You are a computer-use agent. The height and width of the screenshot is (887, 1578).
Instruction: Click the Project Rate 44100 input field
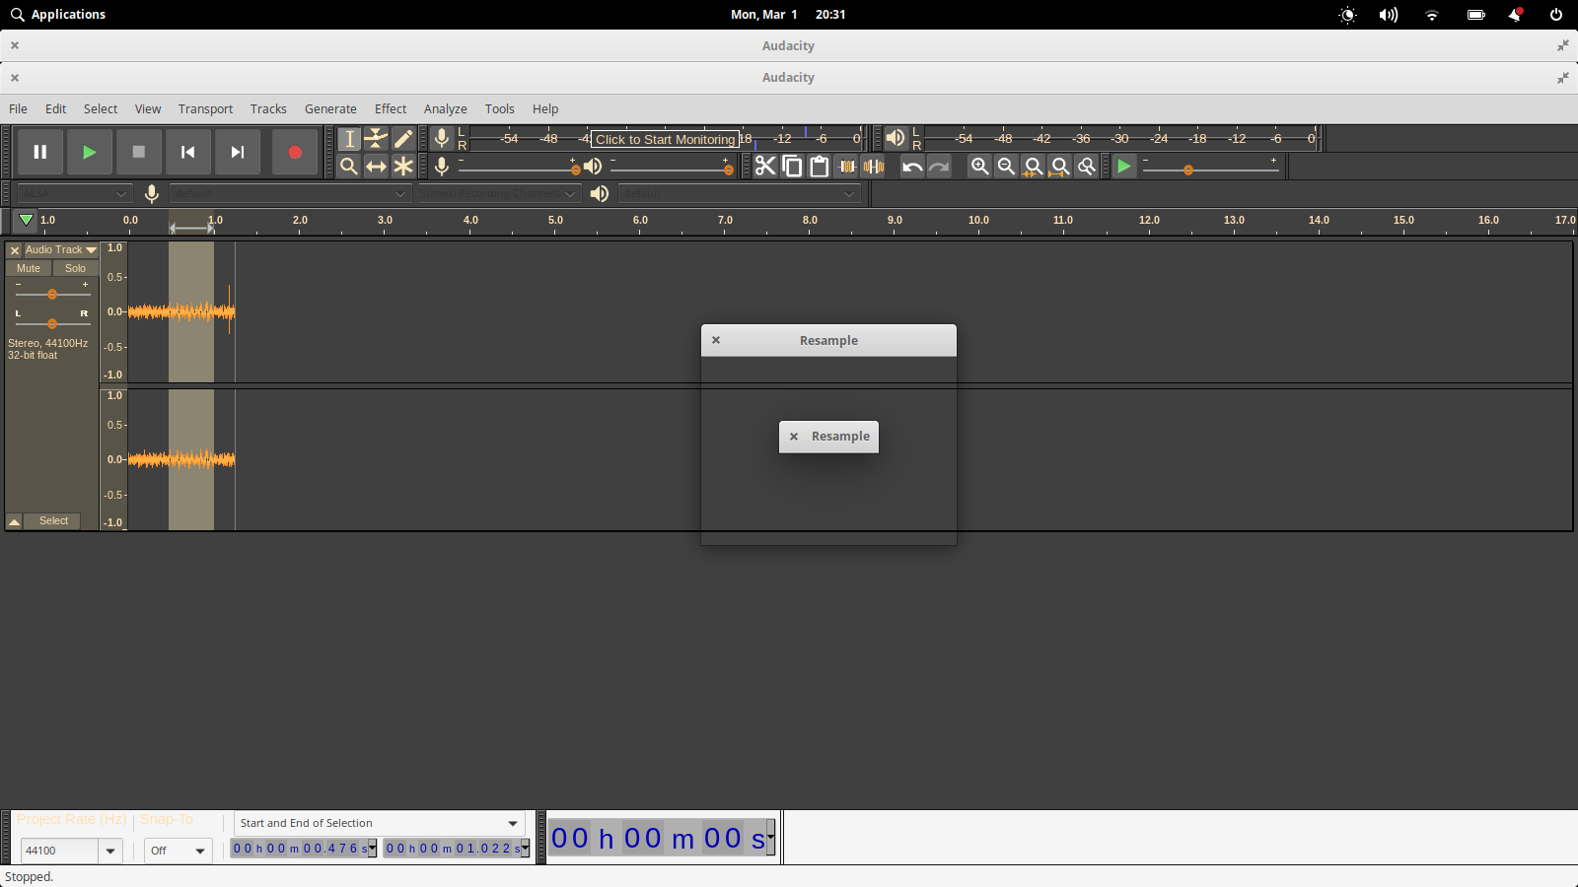59,851
